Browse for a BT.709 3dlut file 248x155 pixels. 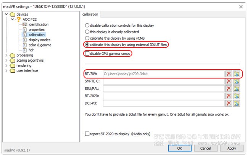(x=237, y=74)
